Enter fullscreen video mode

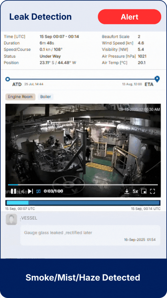(152, 191)
